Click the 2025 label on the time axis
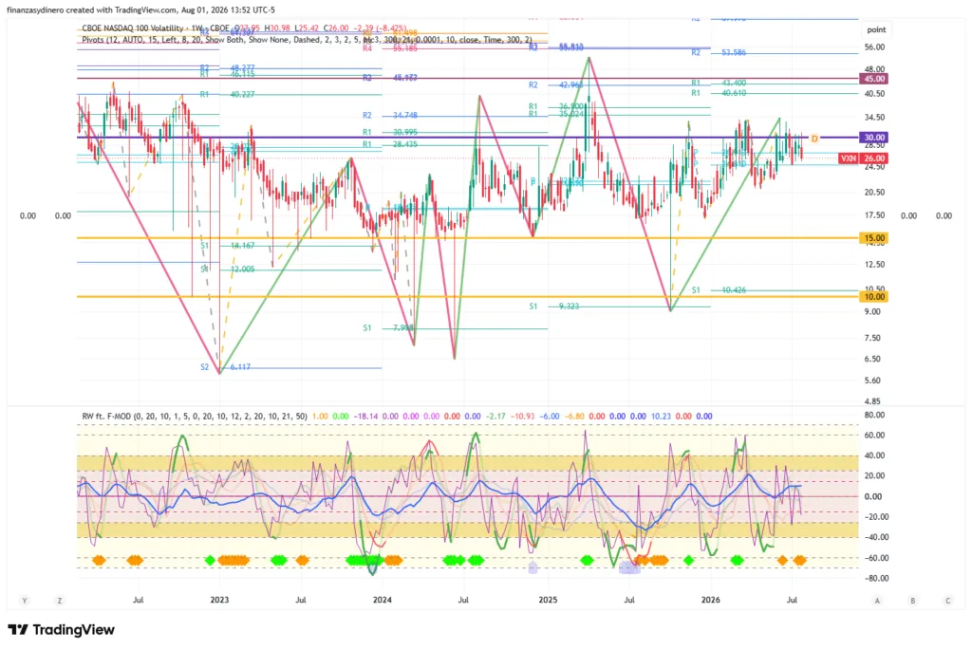Image resolution: width=972 pixels, height=650 pixels. [548, 600]
